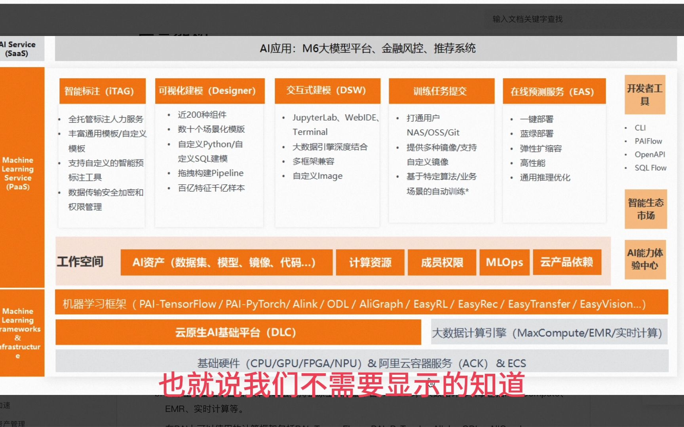Screen dimensions: 684x427
Task: Click the 一键部署 bullet
Action: coord(536,119)
